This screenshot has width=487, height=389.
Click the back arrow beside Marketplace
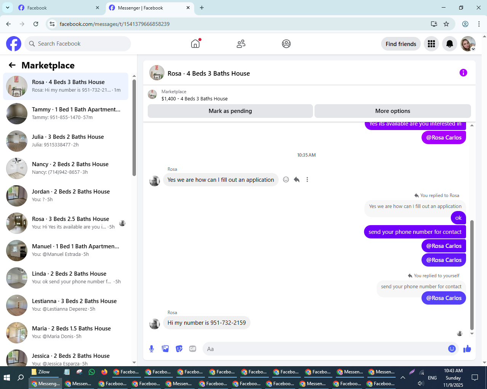[x=12, y=65]
